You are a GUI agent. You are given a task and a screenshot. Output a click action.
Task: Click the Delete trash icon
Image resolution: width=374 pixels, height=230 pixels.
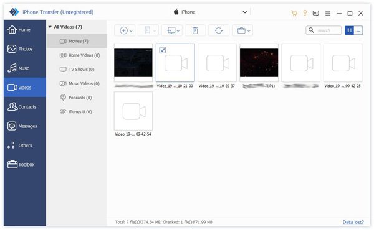195,30
